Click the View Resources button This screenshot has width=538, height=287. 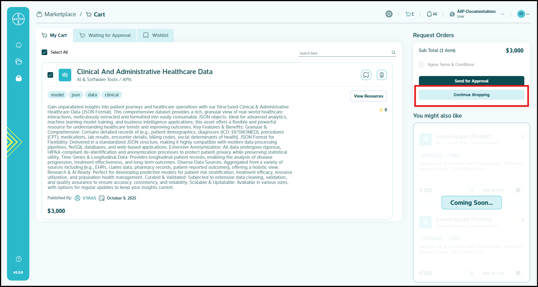pyautogui.click(x=368, y=96)
